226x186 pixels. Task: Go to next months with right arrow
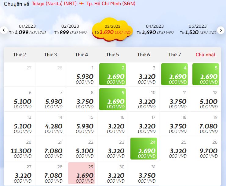pyautogui.click(x=221, y=30)
